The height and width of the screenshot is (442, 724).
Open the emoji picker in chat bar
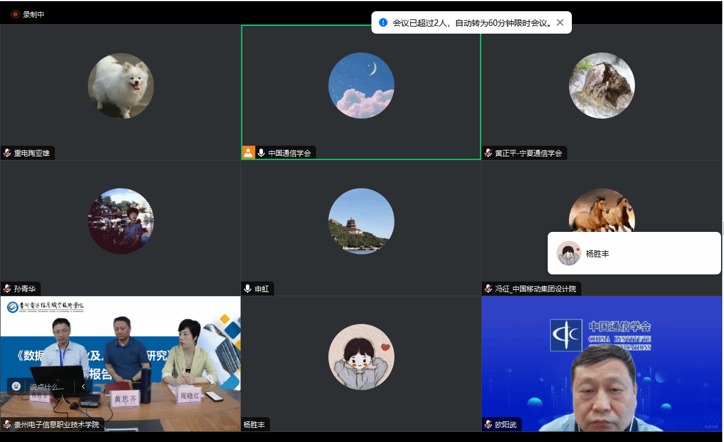[17, 386]
